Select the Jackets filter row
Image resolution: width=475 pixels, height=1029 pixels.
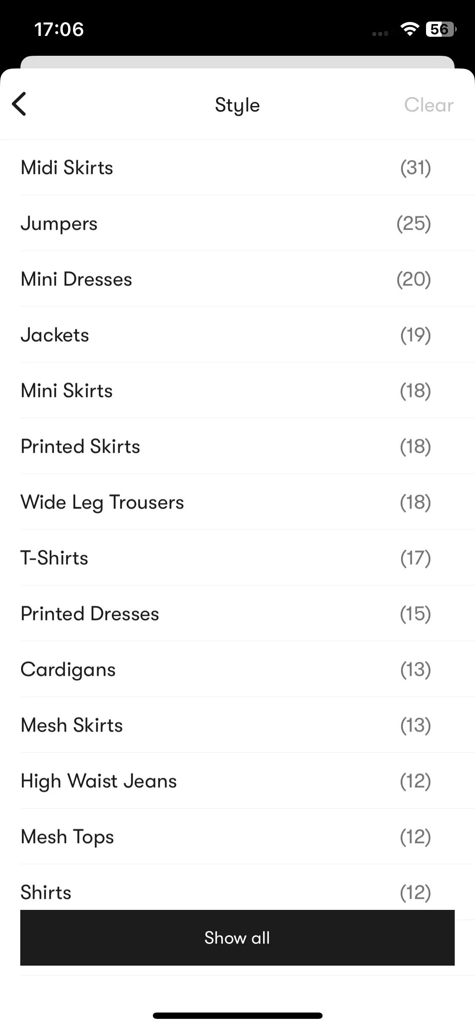237,335
